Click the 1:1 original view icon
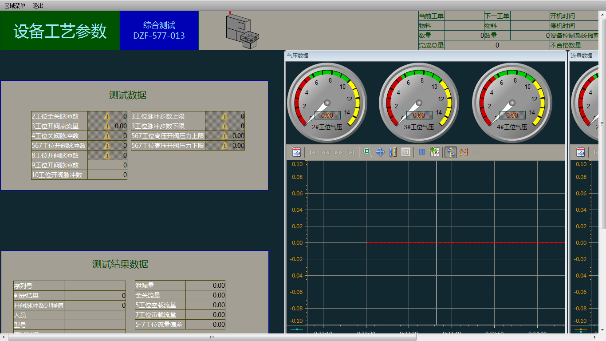 (405, 152)
